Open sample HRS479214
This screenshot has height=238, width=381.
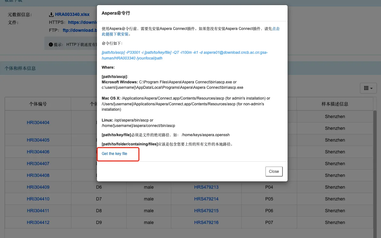point(206,199)
